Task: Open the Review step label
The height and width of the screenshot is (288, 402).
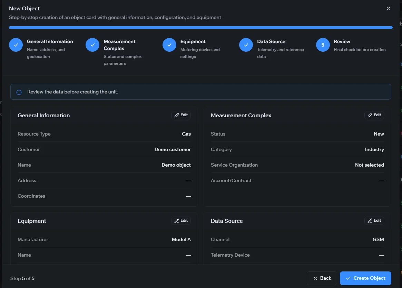Action: click(342, 41)
